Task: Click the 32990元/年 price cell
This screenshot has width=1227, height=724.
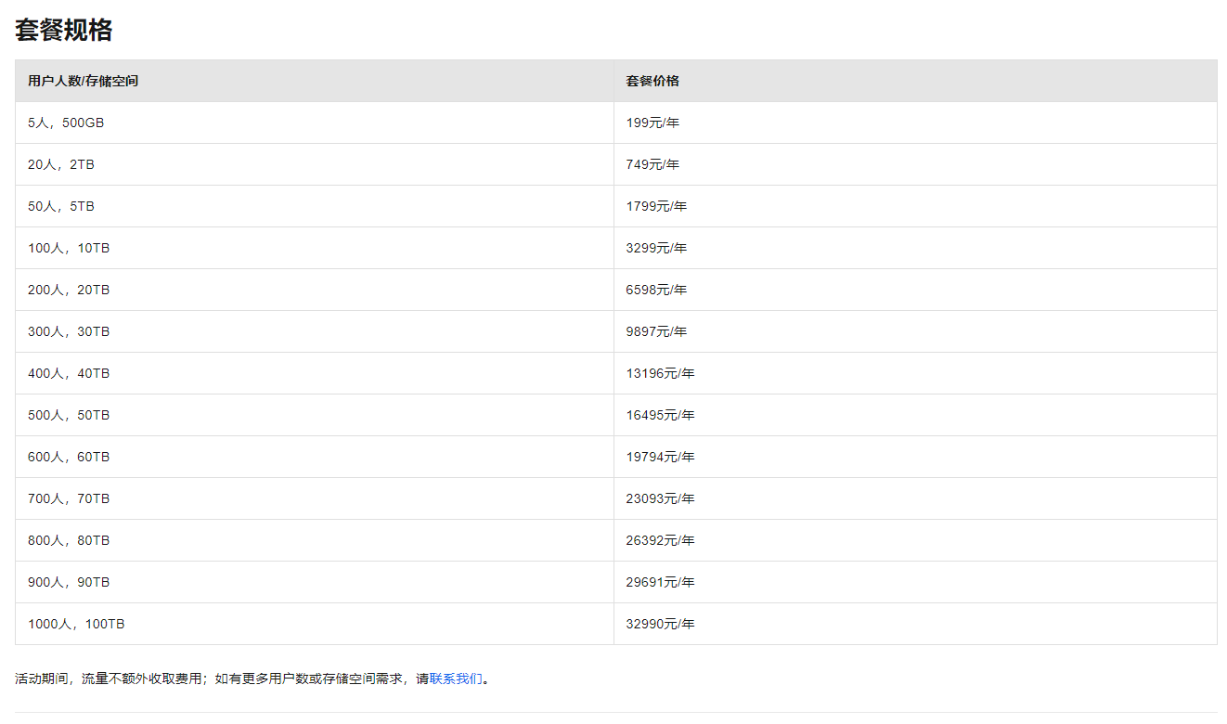Action: tap(660, 624)
